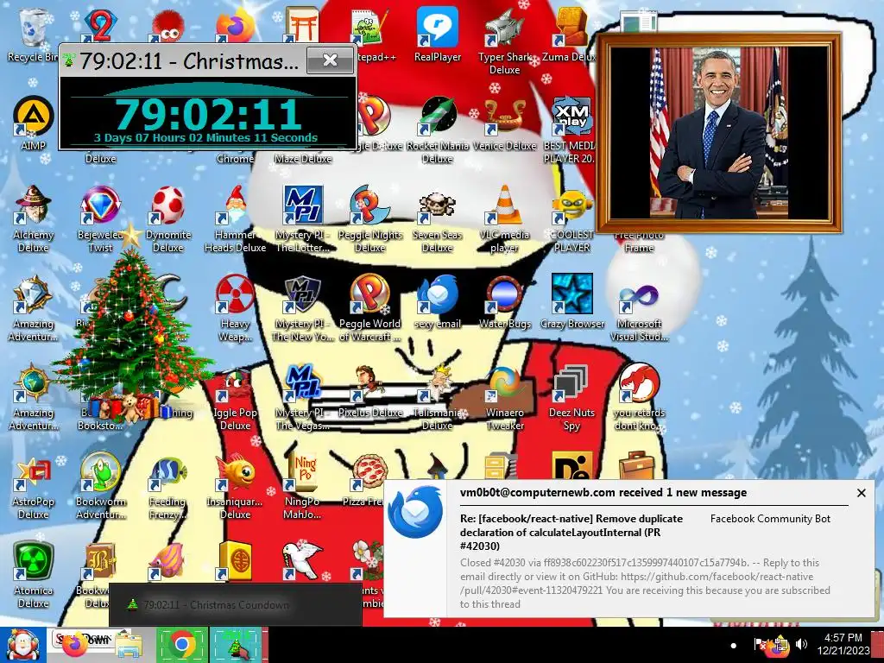
Task: Launch Mystery PI The Vegas shortcut
Action: (303, 397)
